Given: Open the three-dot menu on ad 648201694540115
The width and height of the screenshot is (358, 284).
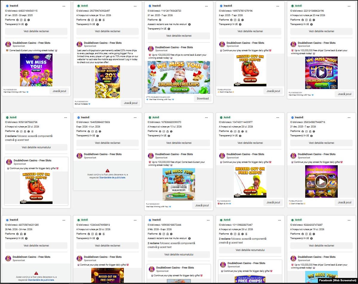Looking at the screenshot, I should (x=64, y=6).
